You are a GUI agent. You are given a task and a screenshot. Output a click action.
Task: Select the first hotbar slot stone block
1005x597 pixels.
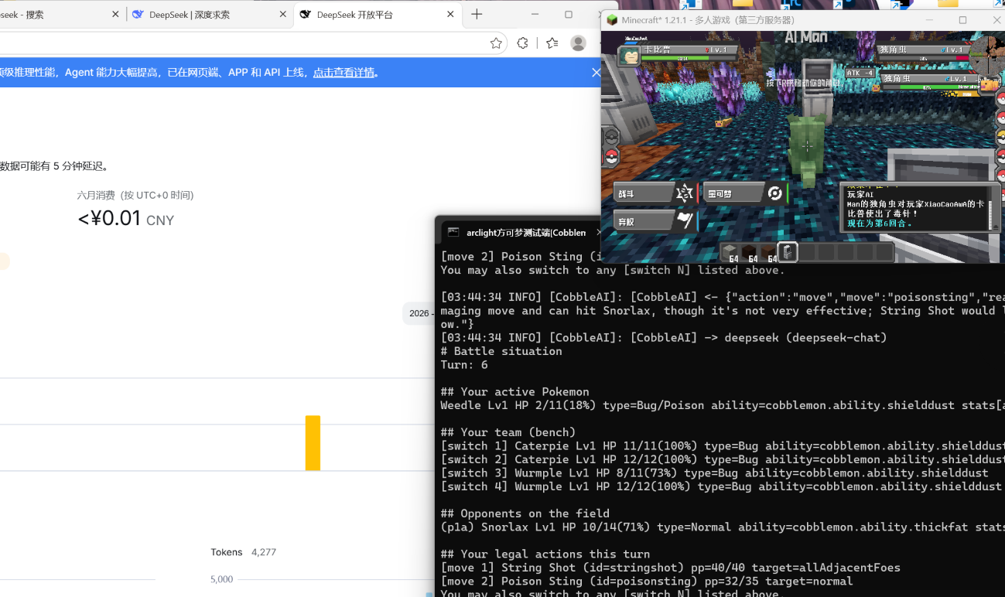click(731, 252)
